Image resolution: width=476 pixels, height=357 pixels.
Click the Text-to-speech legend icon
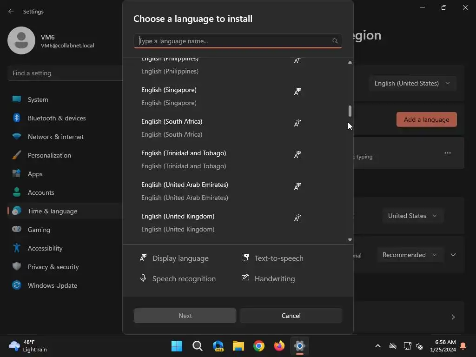[245, 258]
